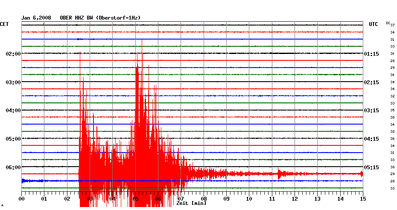Click the UTC time label "02:15"
Screen dimensions: 397x210
point(371,82)
